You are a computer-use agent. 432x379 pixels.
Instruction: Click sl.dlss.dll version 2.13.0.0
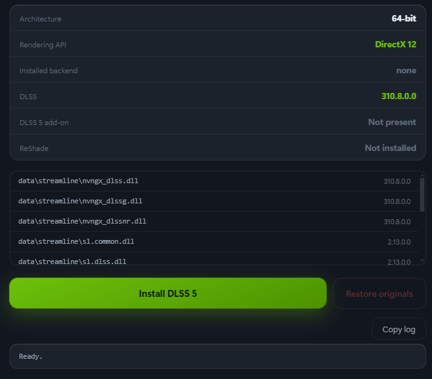399,262
